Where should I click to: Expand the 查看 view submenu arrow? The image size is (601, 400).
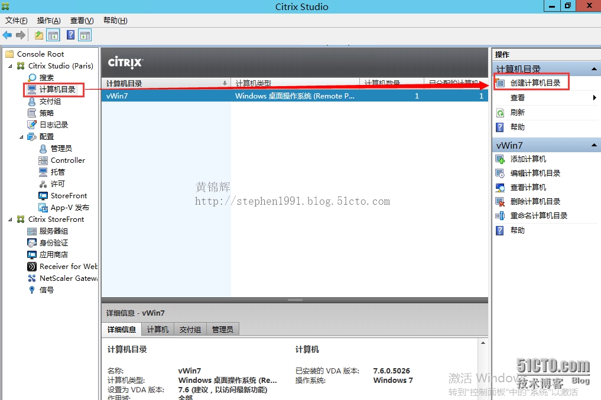[594, 97]
